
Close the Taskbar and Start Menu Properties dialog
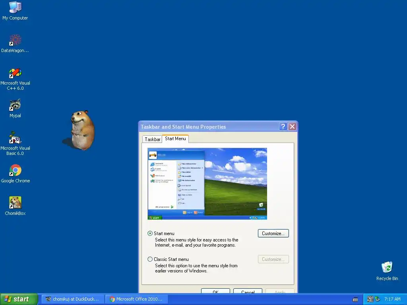[x=292, y=127]
